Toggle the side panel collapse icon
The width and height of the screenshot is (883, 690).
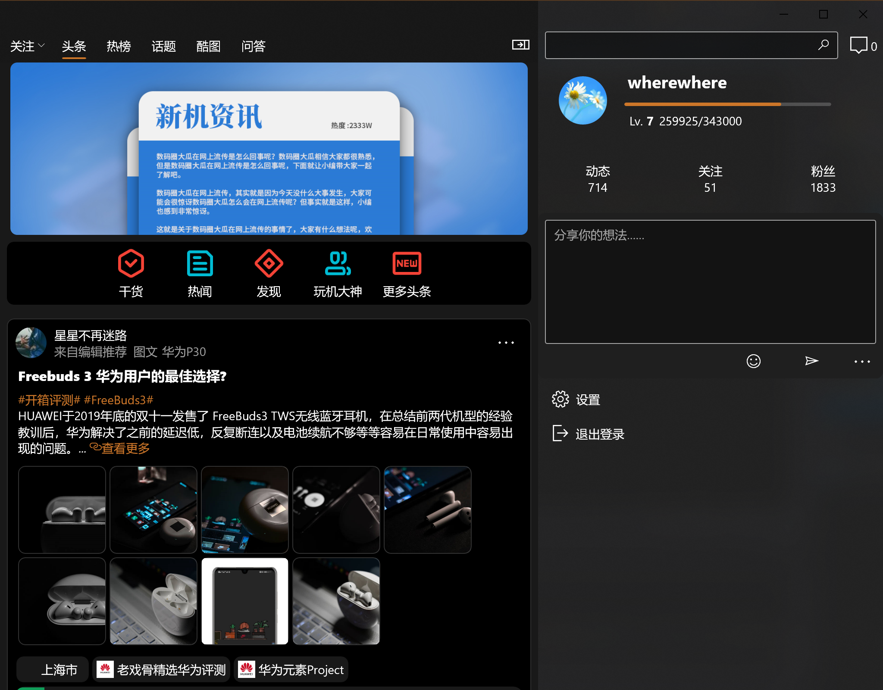(x=520, y=45)
